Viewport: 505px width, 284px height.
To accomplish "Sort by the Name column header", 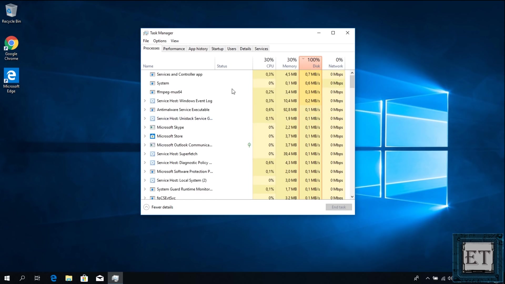I will 178,63.
